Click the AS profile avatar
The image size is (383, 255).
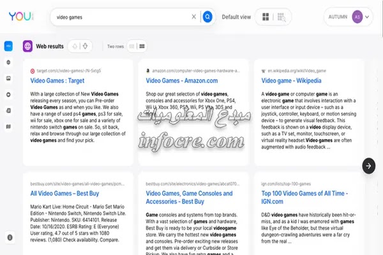[x=357, y=17]
